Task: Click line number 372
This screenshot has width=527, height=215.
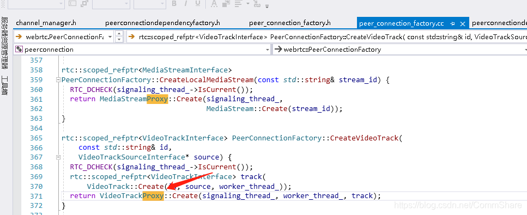Action: click(x=37, y=206)
